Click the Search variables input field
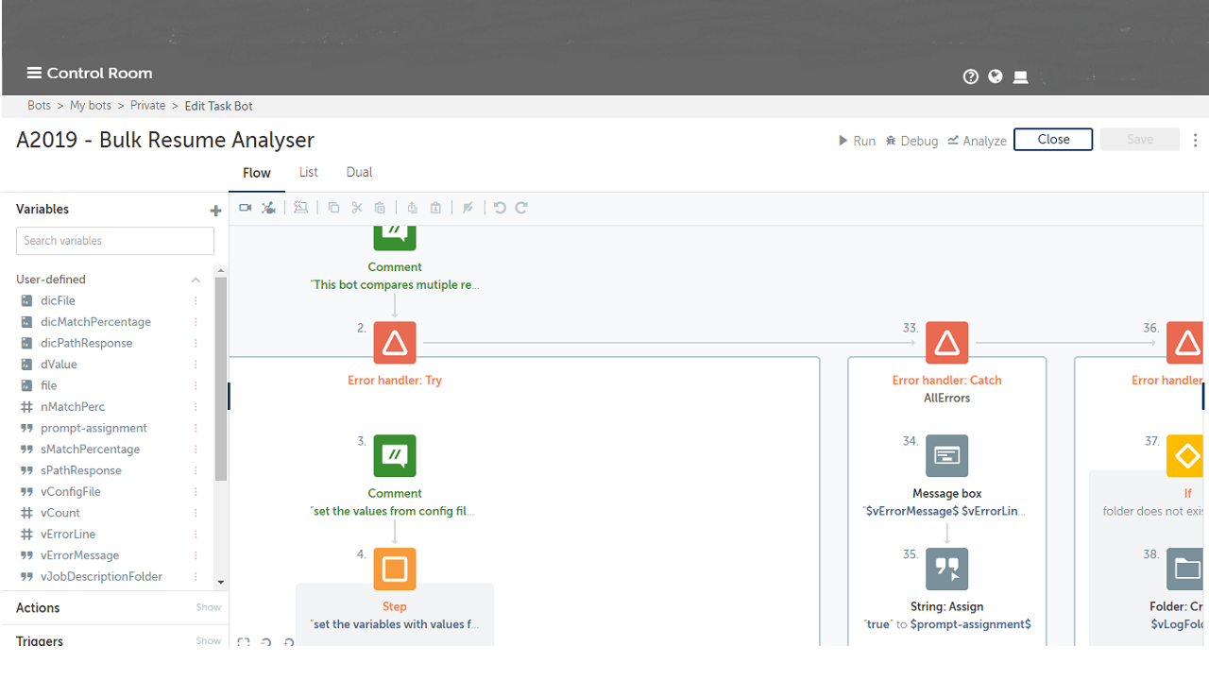The image size is (1209, 680). pyautogui.click(x=115, y=241)
